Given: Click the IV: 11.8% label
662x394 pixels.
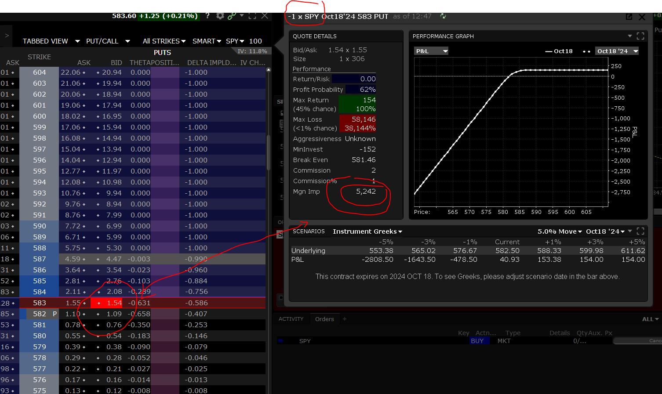Looking at the screenshot, I should pyautogui.click(x=252, y=51).
